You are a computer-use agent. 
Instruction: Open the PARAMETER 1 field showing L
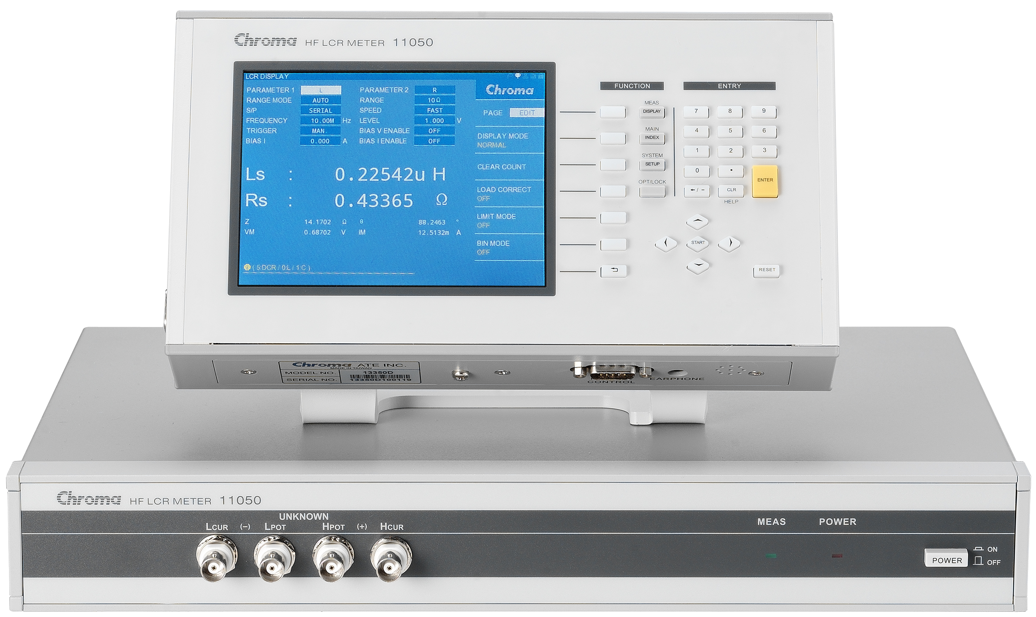(321, 90)
